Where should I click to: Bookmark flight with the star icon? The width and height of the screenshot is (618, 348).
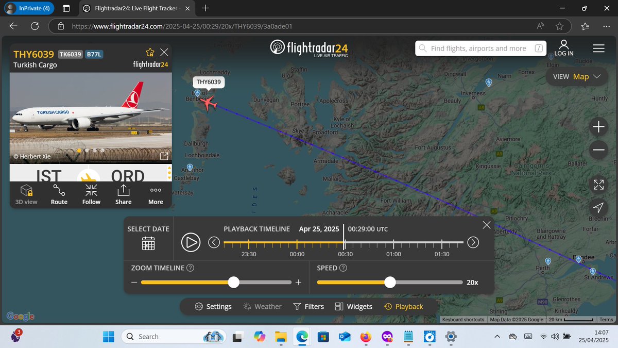pyautogui.click(x=150, y=52)
